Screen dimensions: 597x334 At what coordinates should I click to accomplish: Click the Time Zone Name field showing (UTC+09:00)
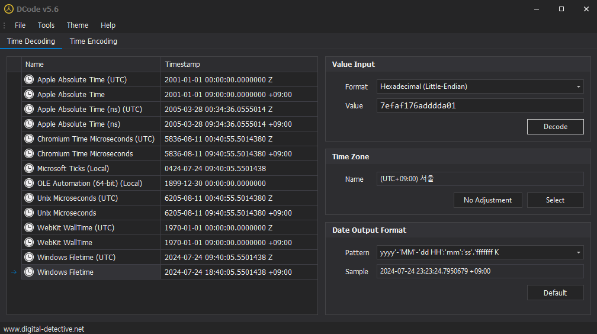480,179
